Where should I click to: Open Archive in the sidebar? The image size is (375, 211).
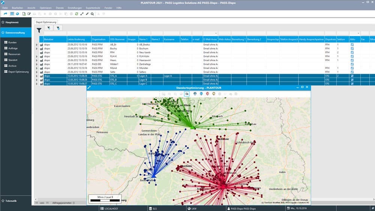tap(12, 66)
